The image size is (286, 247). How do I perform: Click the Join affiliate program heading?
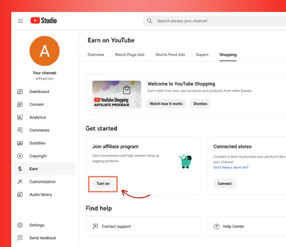click(115, 147)
